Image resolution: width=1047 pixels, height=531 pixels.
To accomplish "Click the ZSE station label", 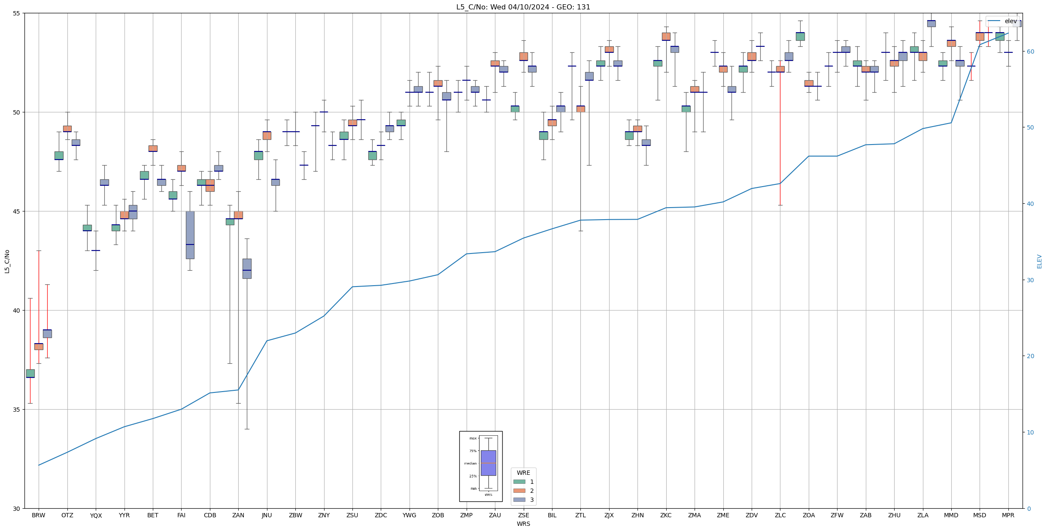I will 523,516.
